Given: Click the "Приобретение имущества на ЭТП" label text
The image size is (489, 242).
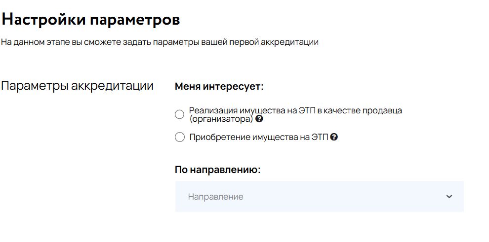Looking at the screenshot, I should [x=259, y=137].
